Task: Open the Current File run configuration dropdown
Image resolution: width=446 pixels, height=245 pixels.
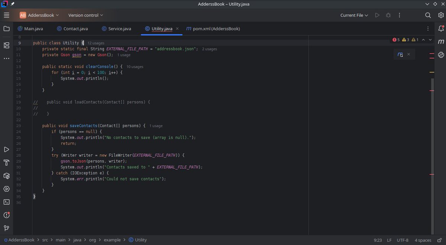Action: (354, 15)
